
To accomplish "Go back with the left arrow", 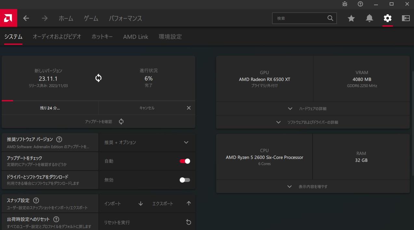I will coord(26,19).
